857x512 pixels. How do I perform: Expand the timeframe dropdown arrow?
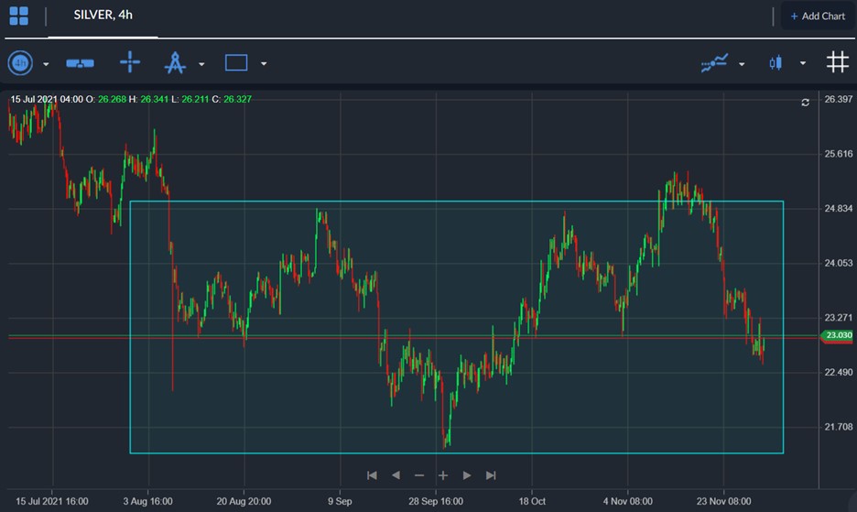click(46, 64)
